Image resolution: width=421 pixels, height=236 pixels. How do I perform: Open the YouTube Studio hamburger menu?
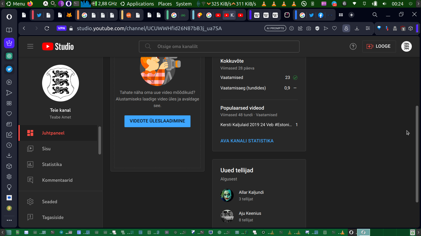30,46
